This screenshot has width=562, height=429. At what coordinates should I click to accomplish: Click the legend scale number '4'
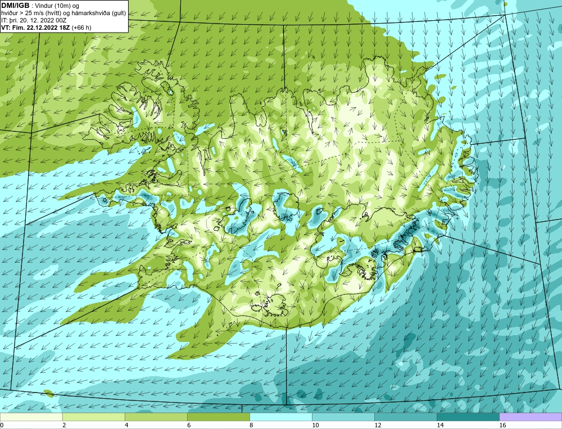point(126,425)
